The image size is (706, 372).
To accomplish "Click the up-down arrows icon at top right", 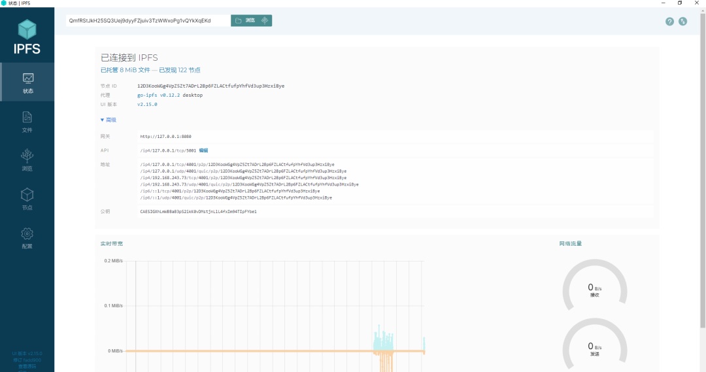I will point(682,21).
